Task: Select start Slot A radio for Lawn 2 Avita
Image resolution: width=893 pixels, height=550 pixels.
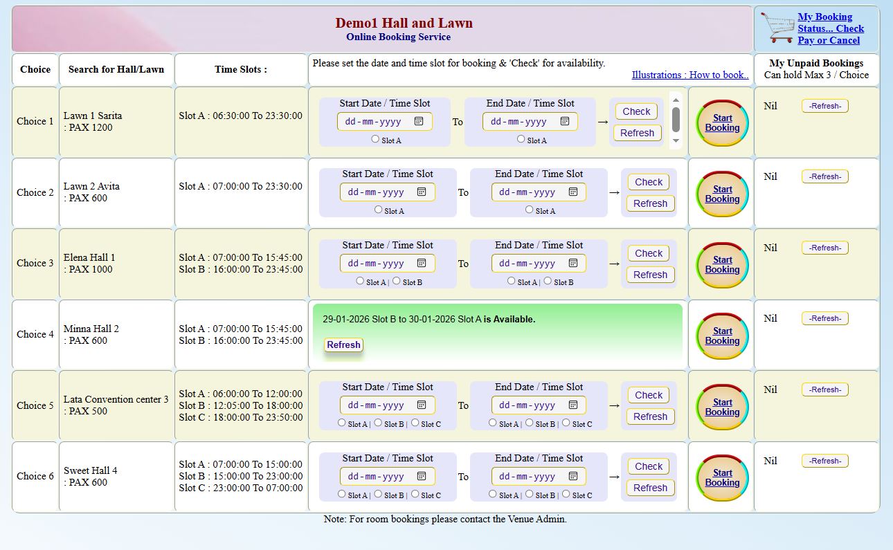Action: [378, 210]
